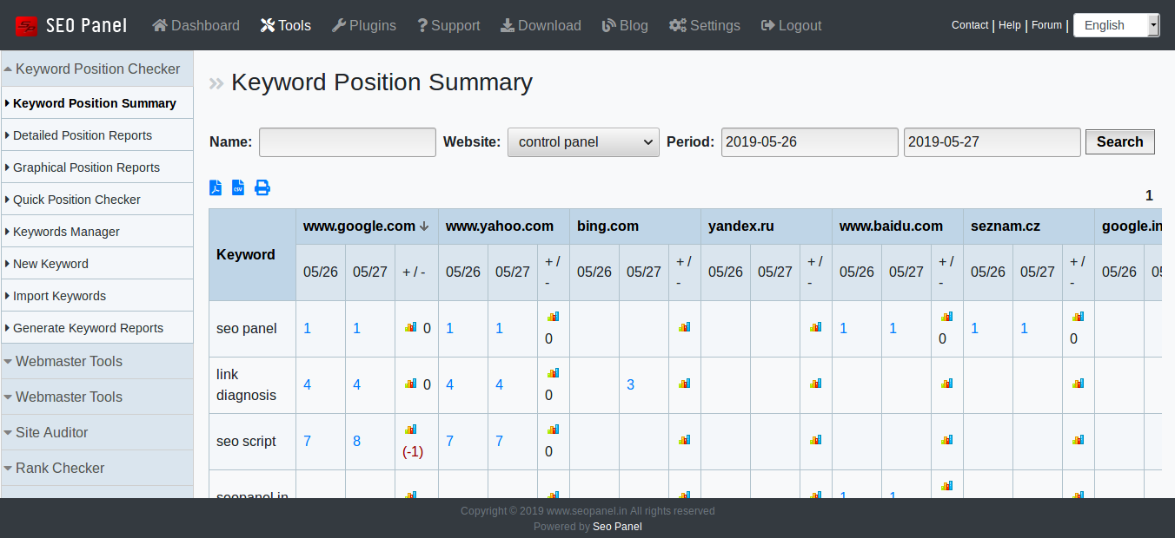This screenshot has height=538, width=1175.
Task: Open Tools menu
Action: (x=286, y=25)
